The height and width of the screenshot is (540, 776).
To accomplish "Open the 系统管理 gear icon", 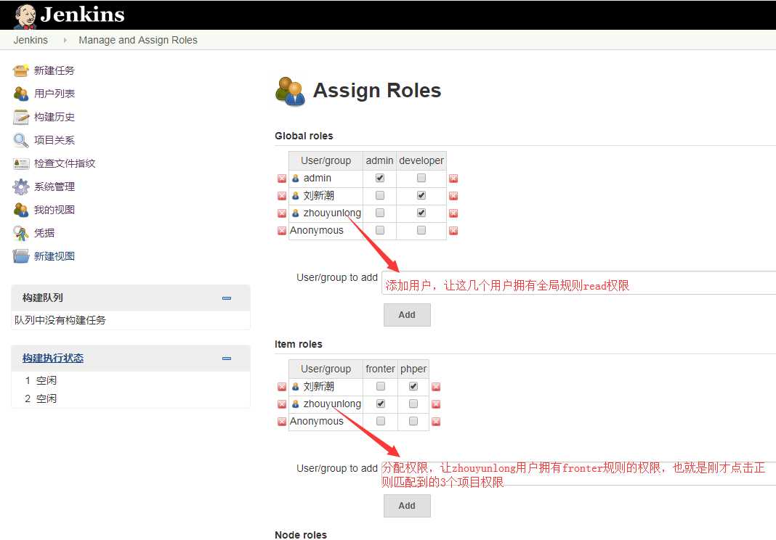I will [21, 187].
